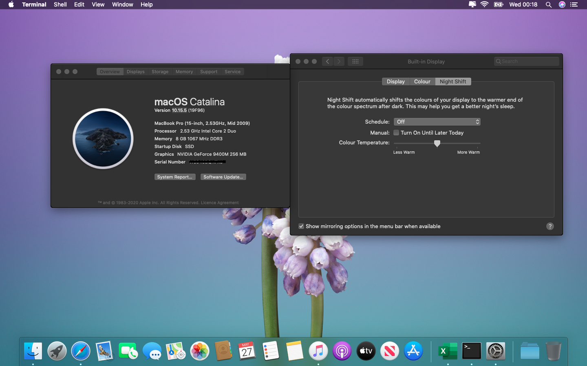Image resolution: width=587 pixels, height=366 pixels.
Task: Uncheck Show mirroring options in menu bar
Action: (301, 226)
